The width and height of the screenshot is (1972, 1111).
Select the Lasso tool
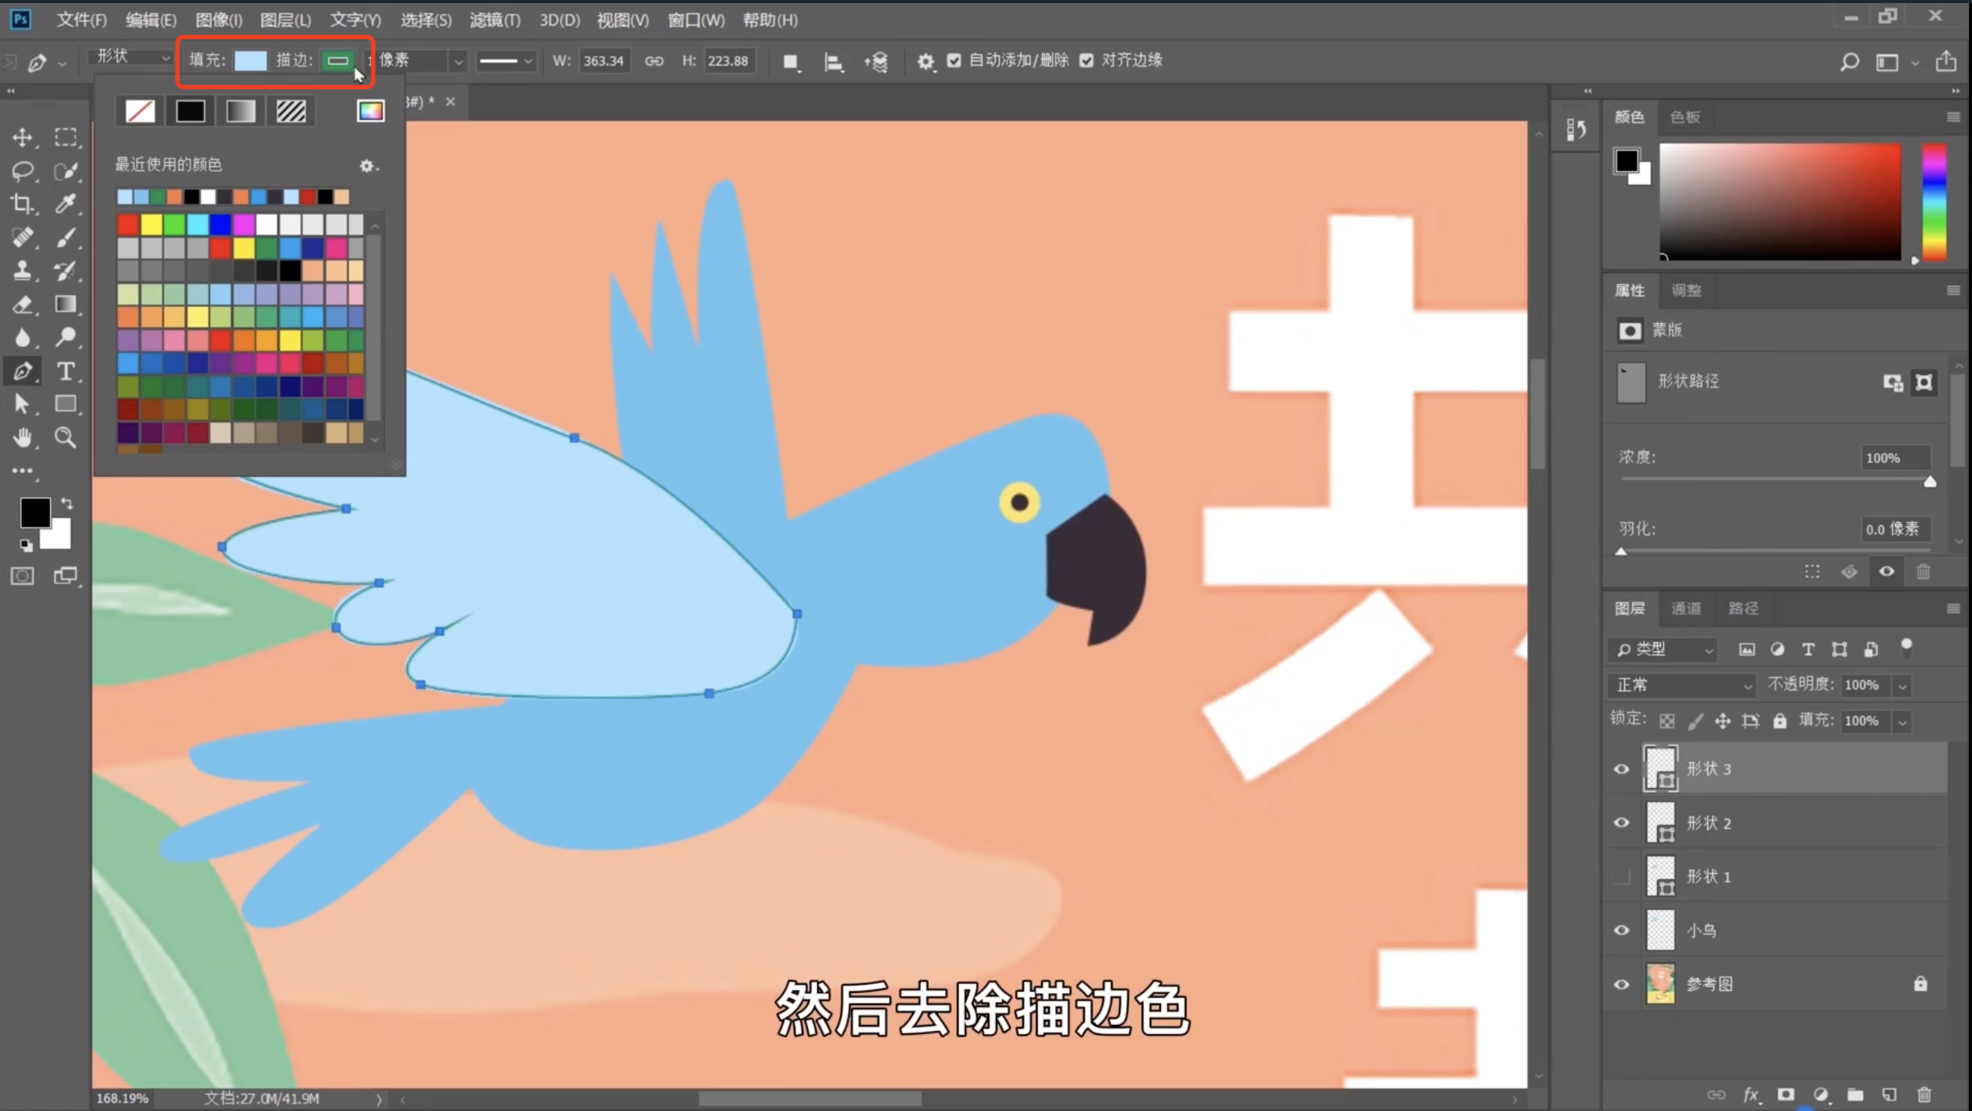22,170
